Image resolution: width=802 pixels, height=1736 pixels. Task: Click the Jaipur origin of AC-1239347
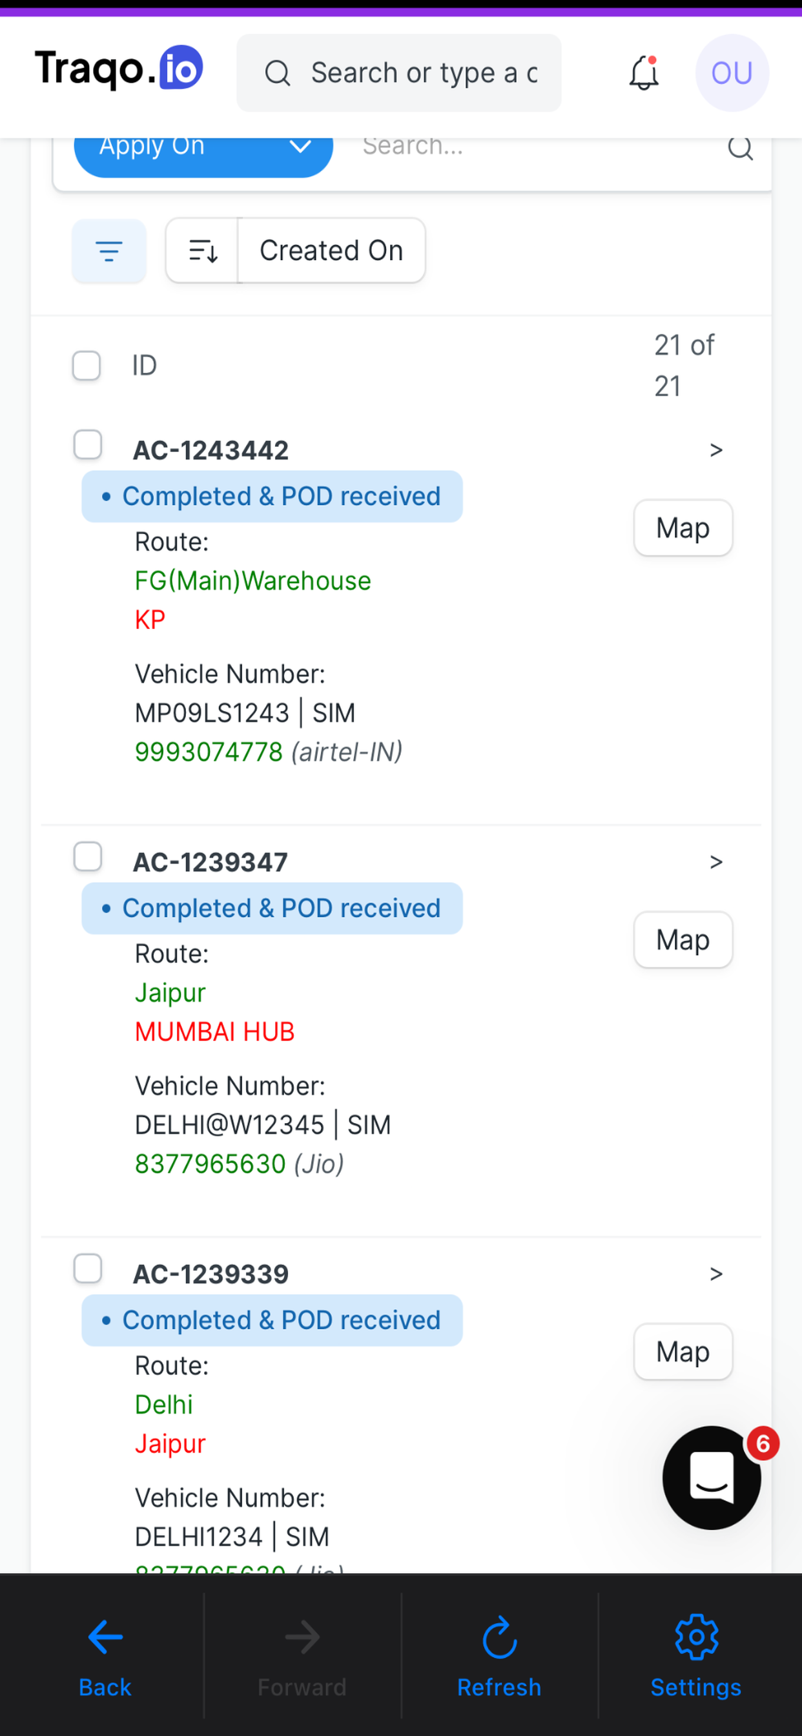[170, 993]
